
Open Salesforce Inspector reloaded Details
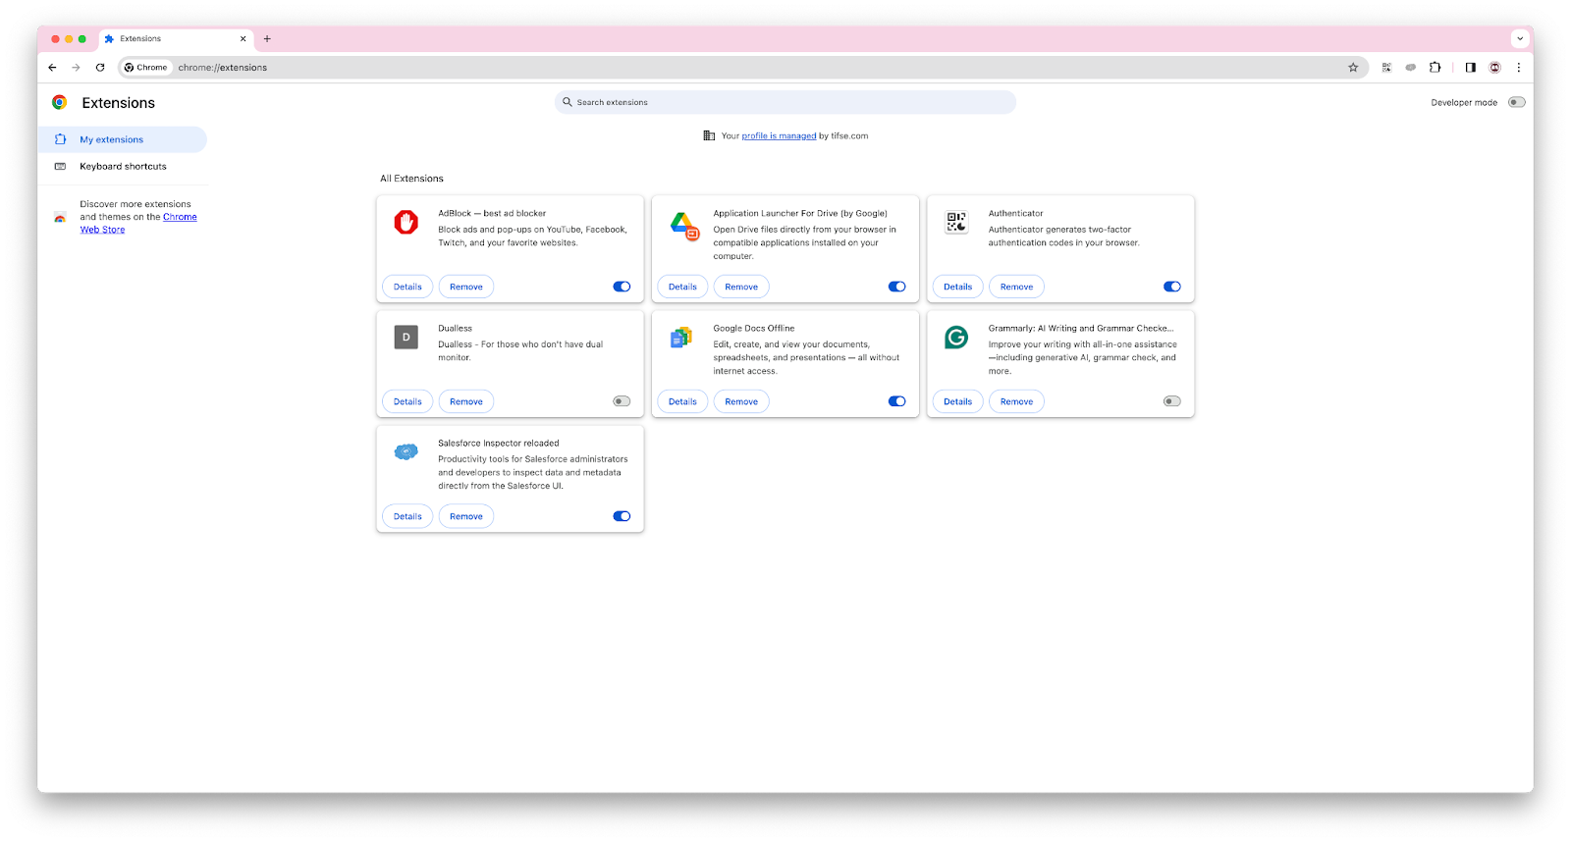coord(407,516)
